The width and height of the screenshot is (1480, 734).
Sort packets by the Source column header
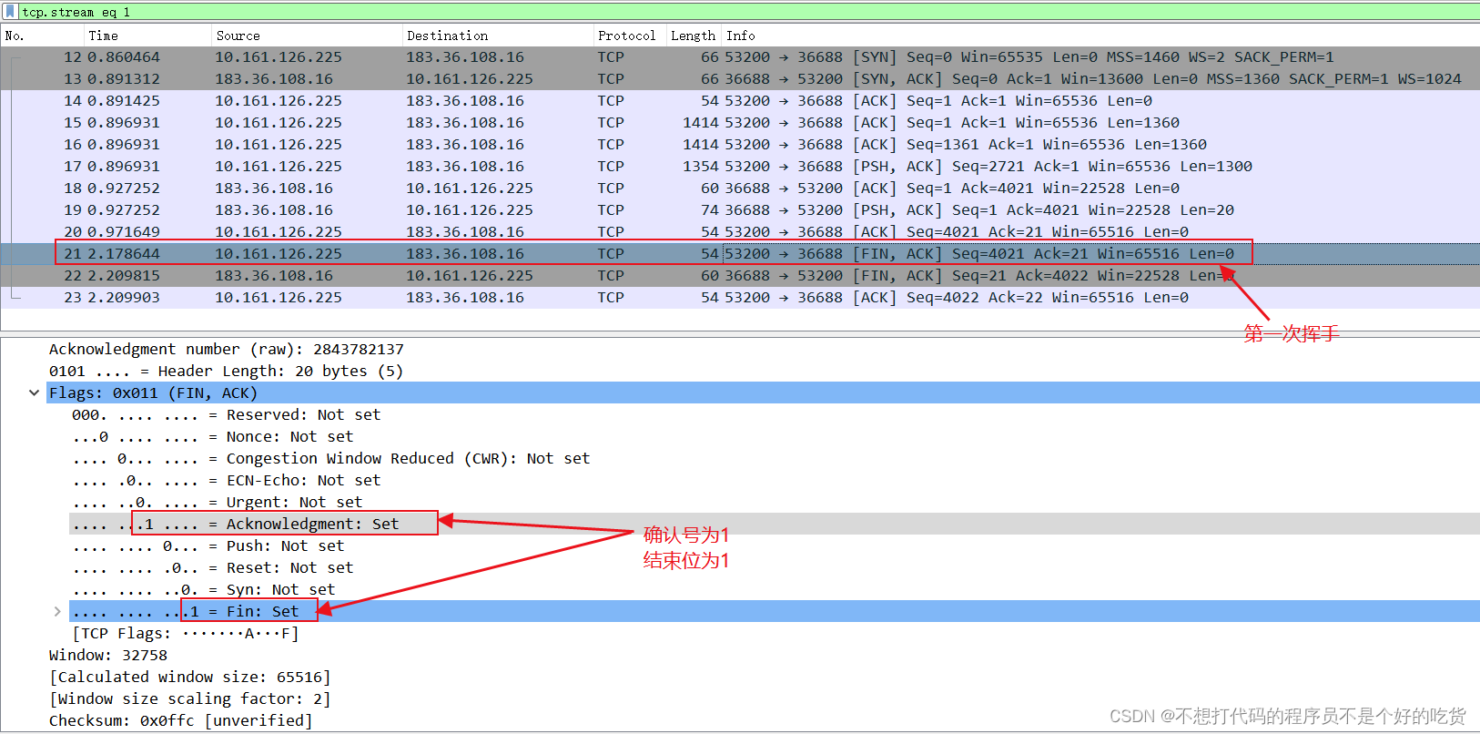[x=307, y=36]
